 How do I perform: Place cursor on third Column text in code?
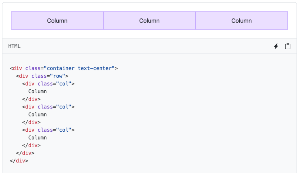(37, 138)
